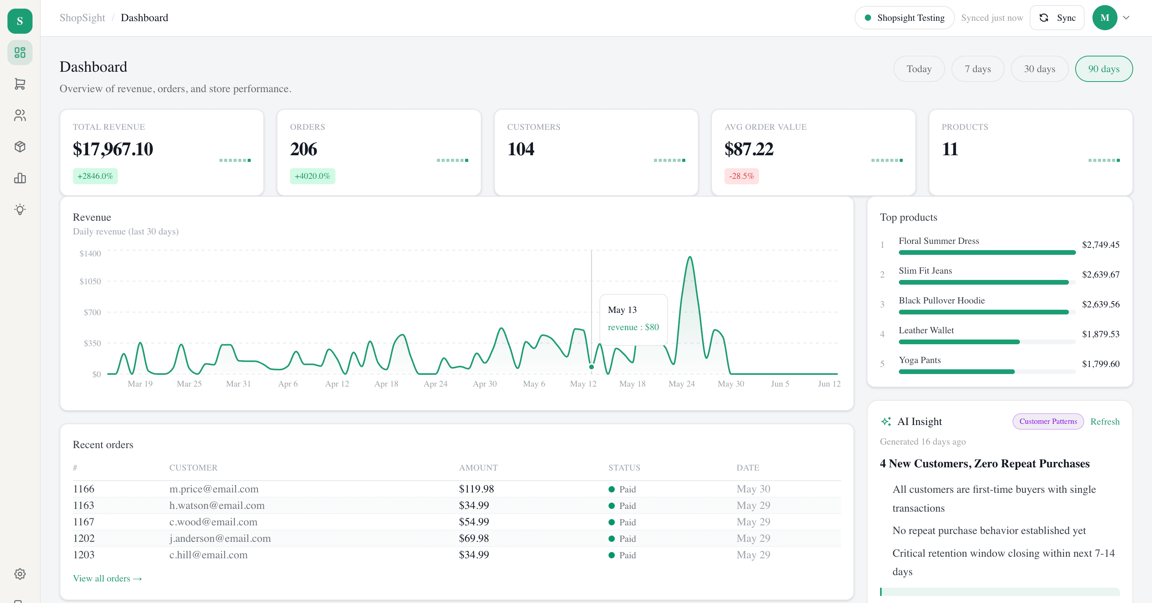Click the Leather Wallet $1,879.53 value
1152x603 pixels.
1101,334
